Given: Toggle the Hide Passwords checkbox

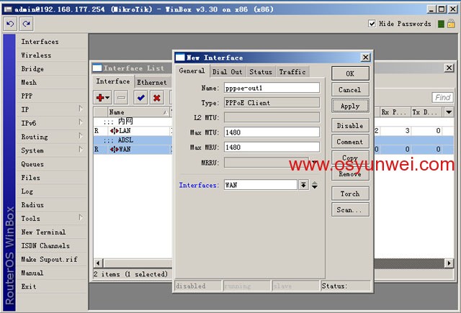Looking at the screenshot, I should click(x=372, y=24).
